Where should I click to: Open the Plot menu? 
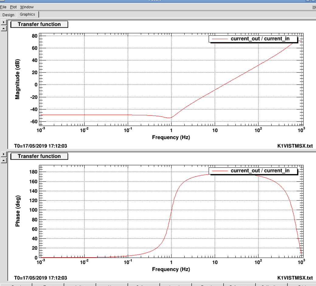13,7
